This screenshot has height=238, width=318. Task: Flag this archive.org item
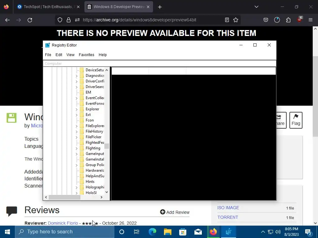pyautogui.click(x=296, y=120)
